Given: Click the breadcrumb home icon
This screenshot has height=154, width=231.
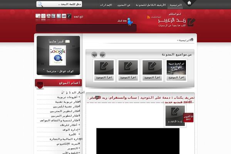Looking at the screenshot, I should point(192,40).
